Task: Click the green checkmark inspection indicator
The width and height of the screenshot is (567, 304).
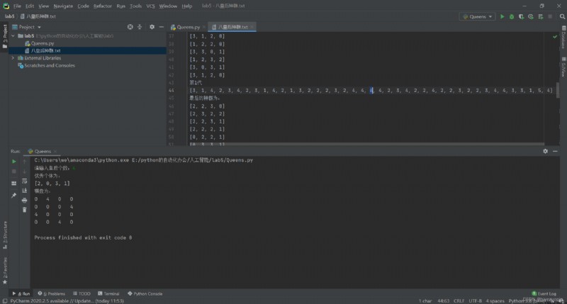Action: 555,37
